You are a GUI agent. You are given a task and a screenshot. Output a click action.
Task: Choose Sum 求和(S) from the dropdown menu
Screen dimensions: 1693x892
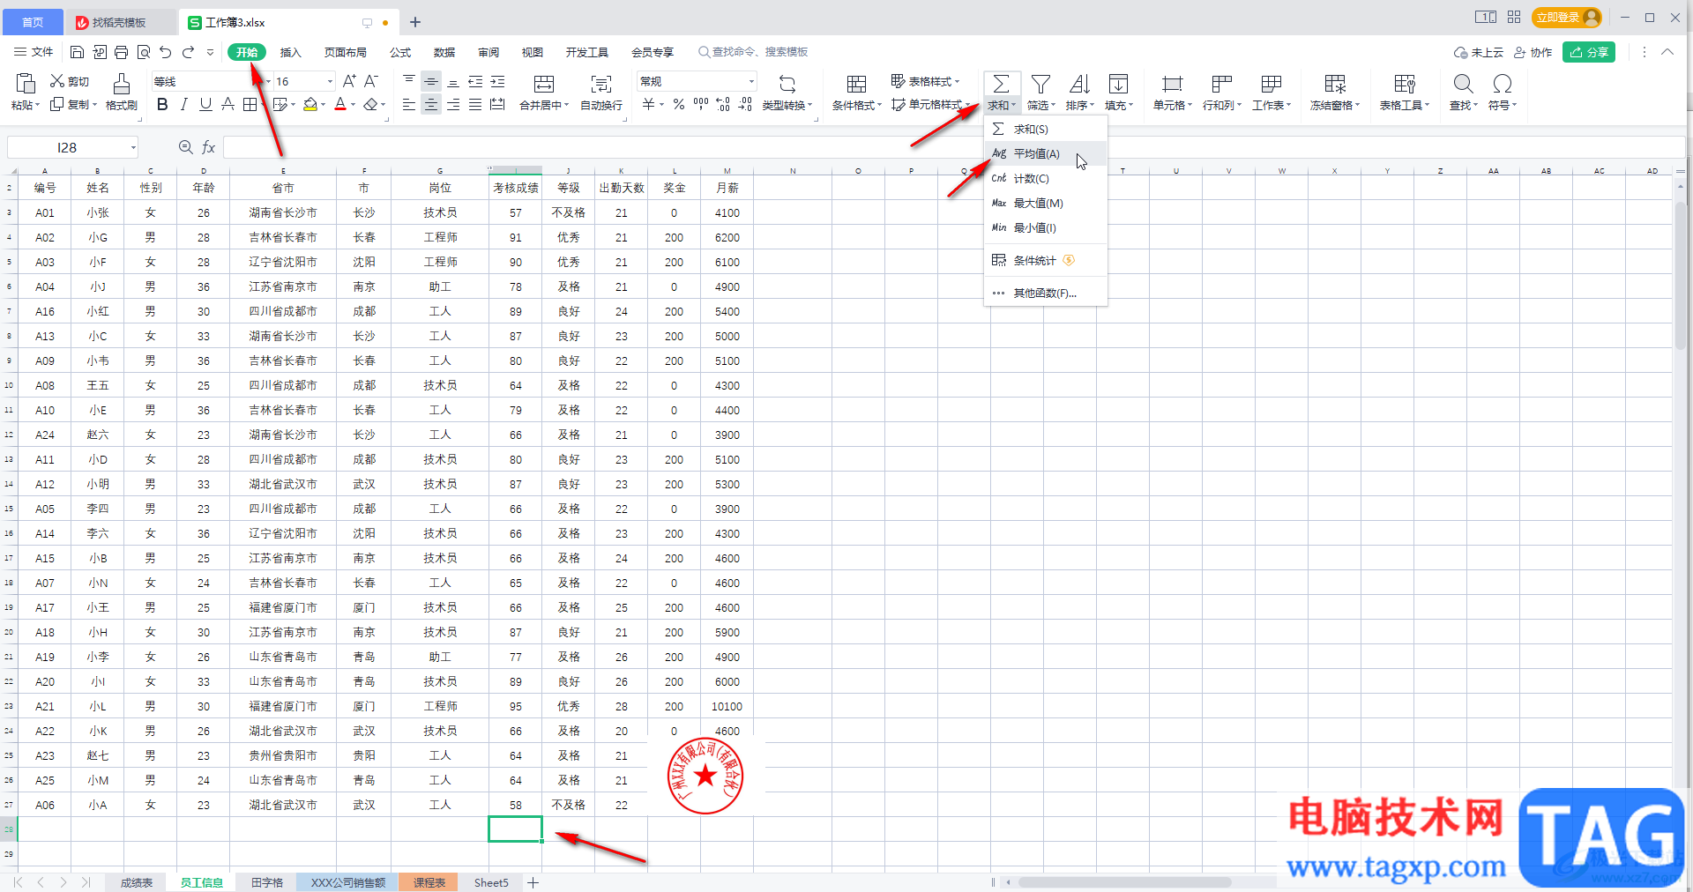pyautogui.click(x=1046, y=129)
